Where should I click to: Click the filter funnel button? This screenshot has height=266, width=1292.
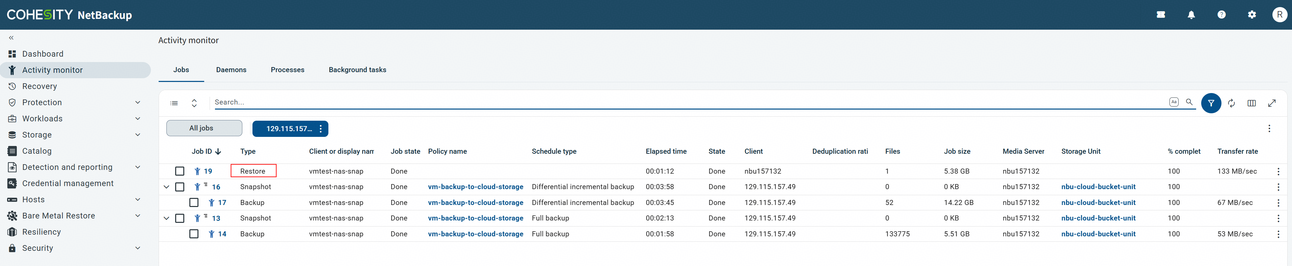click(x=1211, y=103)
